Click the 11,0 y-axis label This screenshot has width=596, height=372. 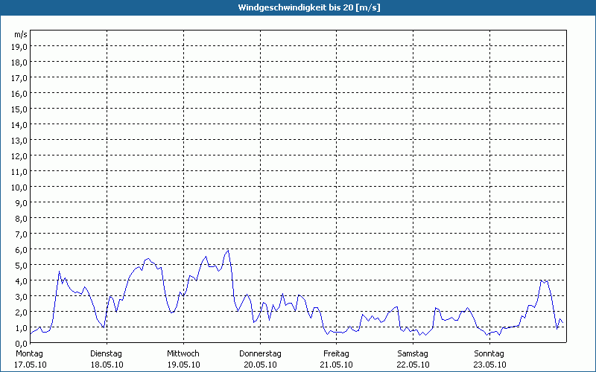click(x=19, y=172)
